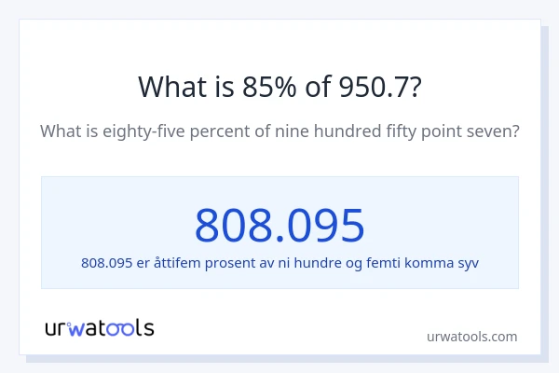Open the urwatools.com link
The width and height of the screenshot is (559, 373).
(x=471, y=337)
